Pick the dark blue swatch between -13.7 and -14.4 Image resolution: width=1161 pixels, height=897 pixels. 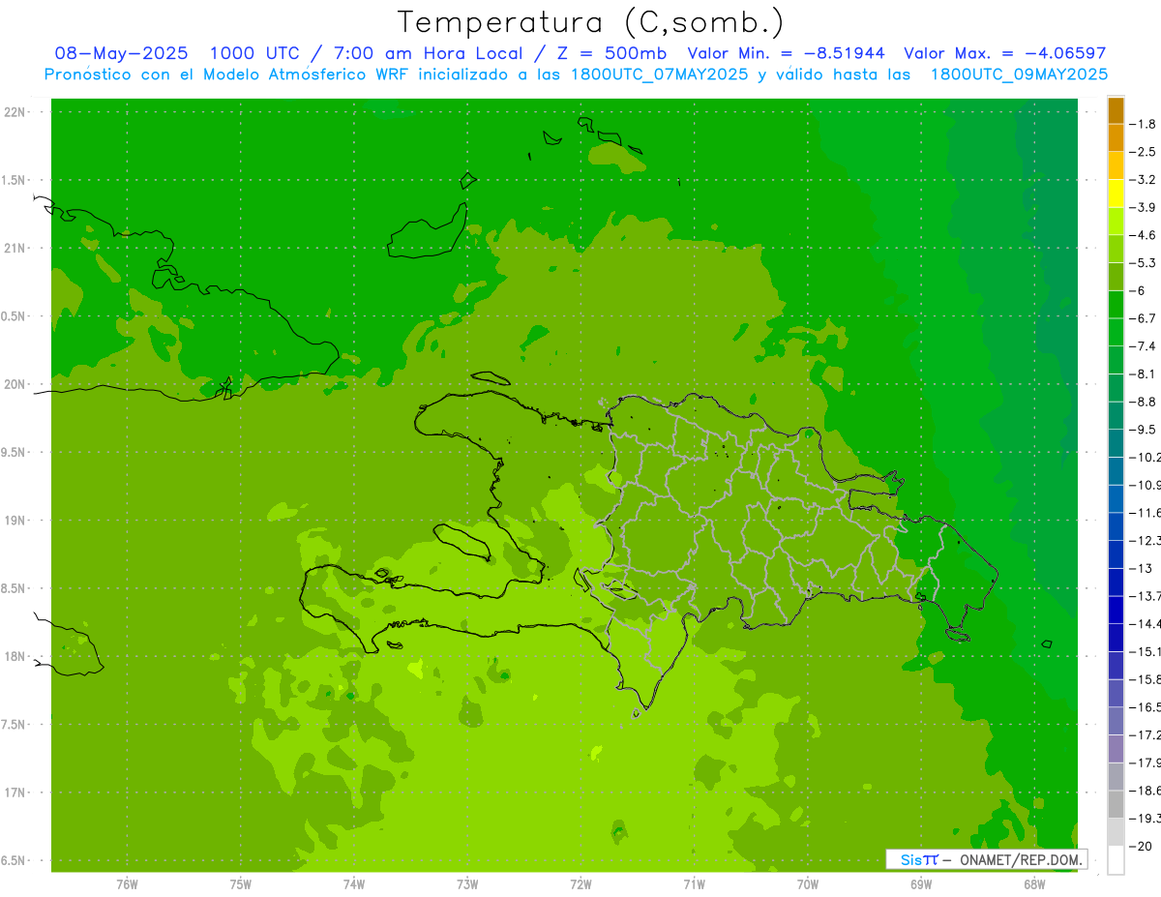[1116, 610]
